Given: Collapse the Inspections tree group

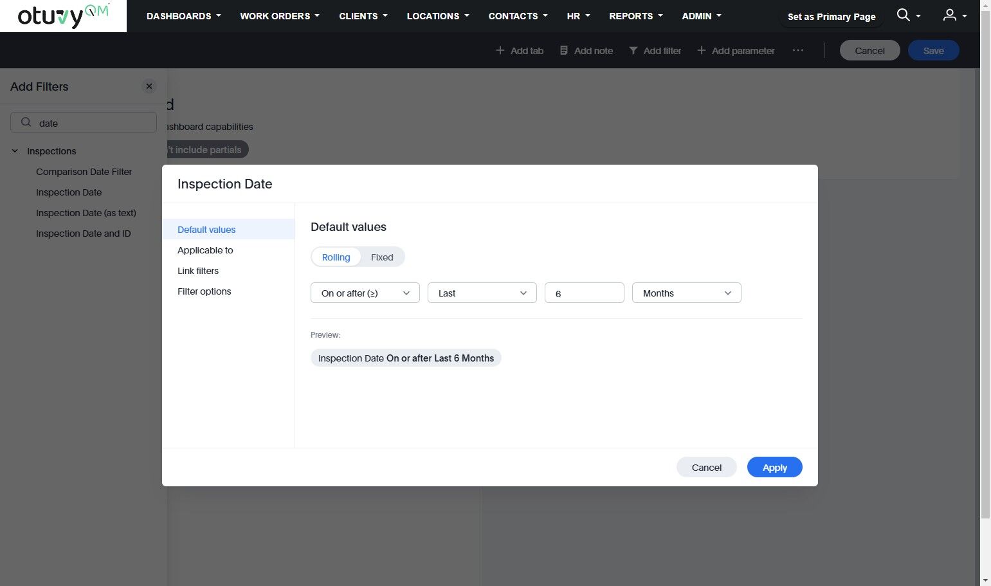Looking at the screenshot, I should point(15,151).
